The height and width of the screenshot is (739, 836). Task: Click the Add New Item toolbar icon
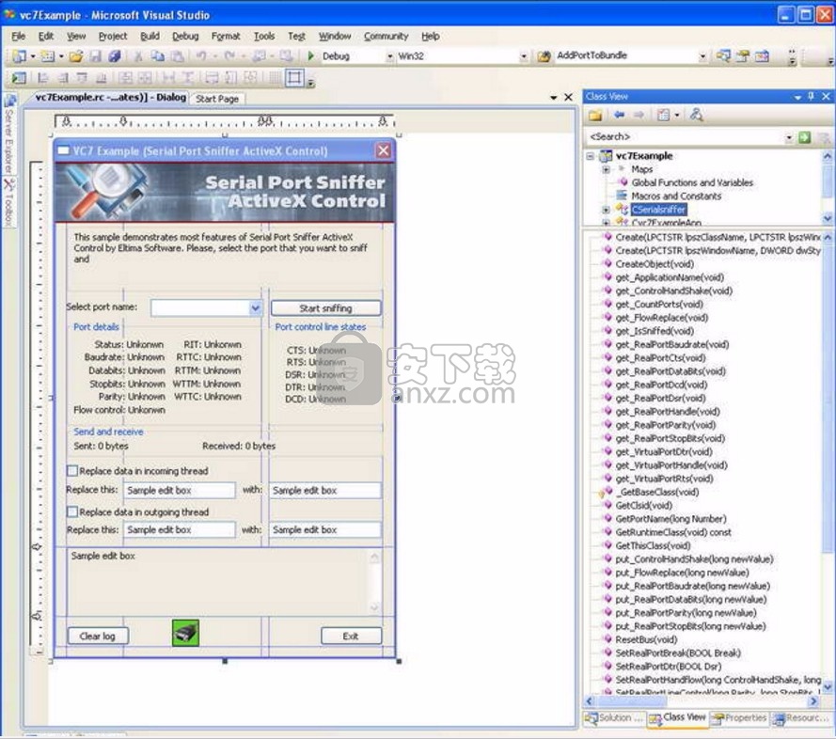(x=48, y=56)
